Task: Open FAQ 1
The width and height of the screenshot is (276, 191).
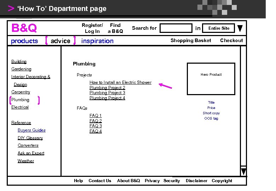Action: tap(96, 116)
